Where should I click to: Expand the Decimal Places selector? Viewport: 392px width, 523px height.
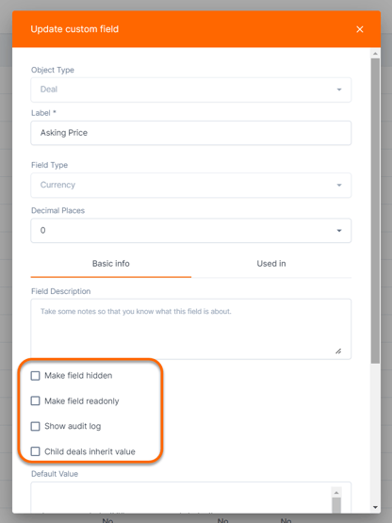[x=191, y=231]
